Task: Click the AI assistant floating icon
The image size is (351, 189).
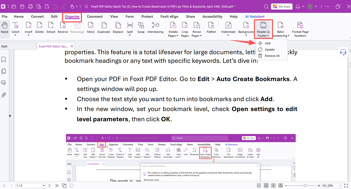Action: pos(343,52)
